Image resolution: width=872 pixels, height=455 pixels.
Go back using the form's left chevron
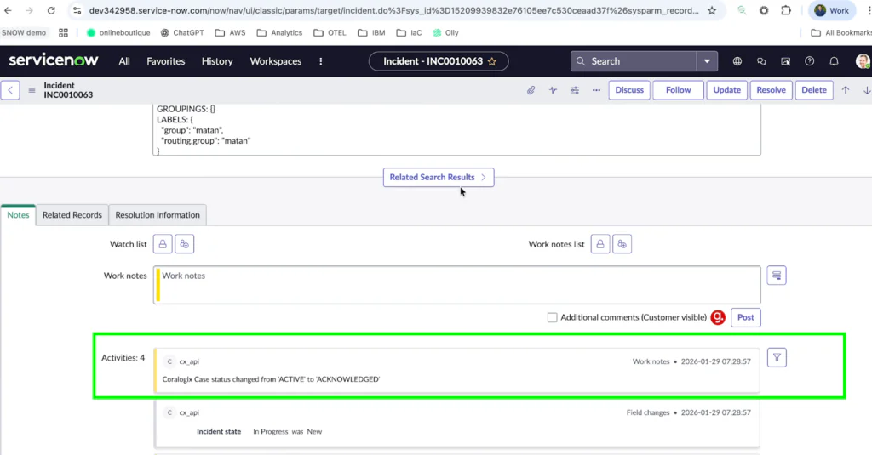tap(10, 90)
